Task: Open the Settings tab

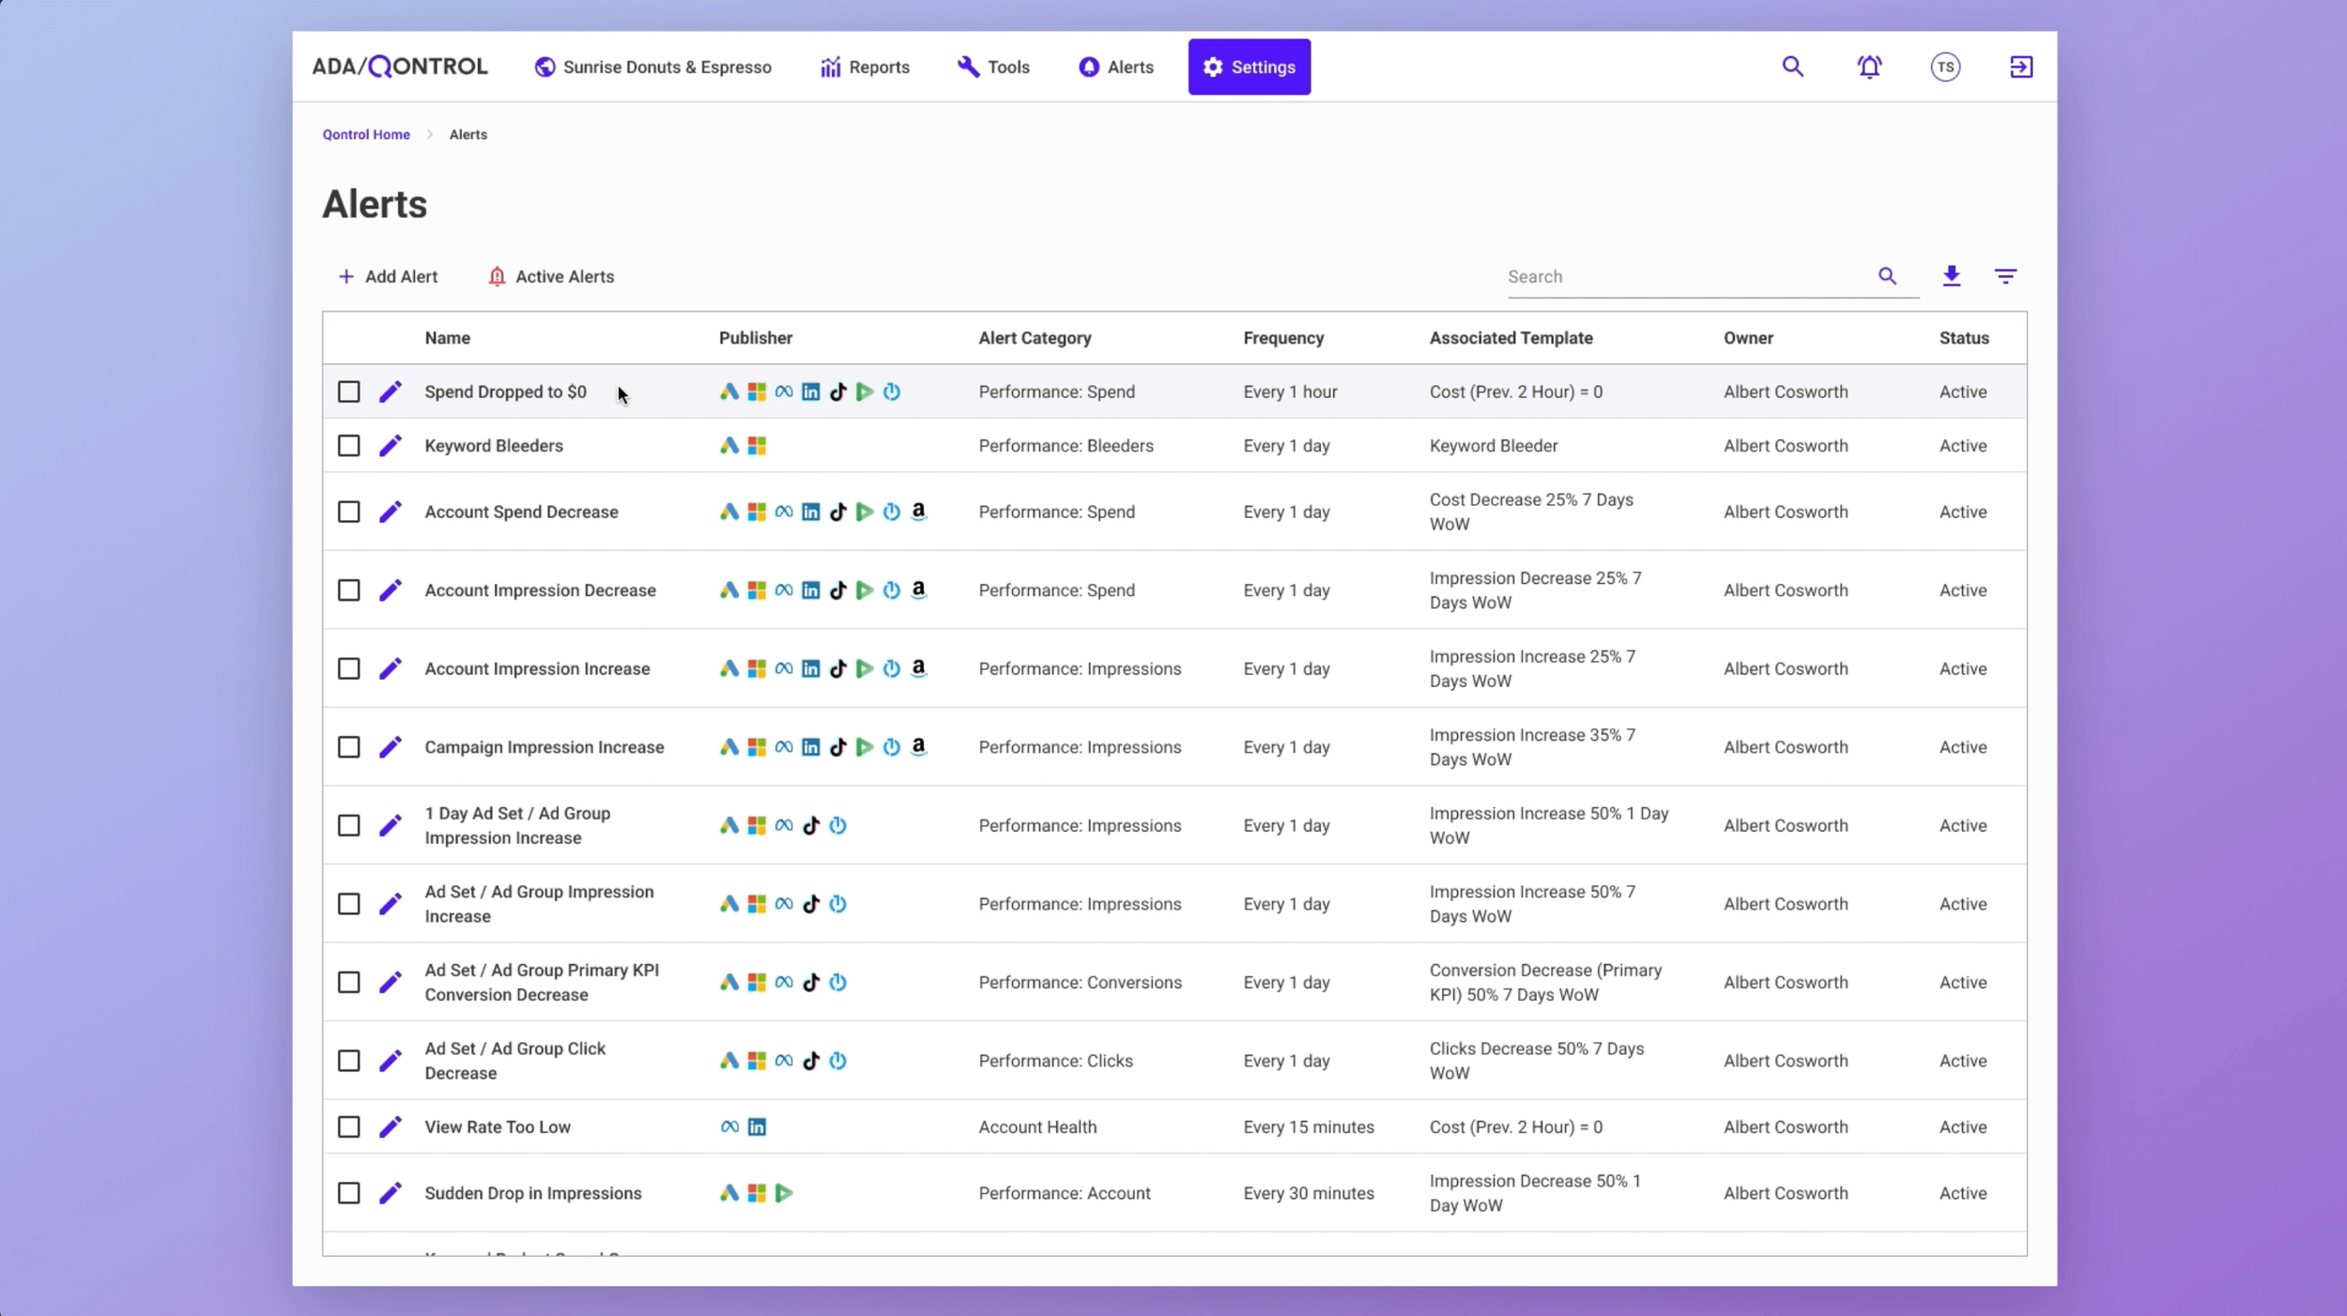Action: click(1249, 67)
